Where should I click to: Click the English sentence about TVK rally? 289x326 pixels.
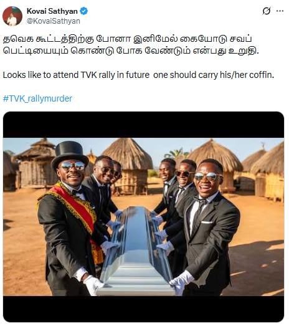point(138,75)
